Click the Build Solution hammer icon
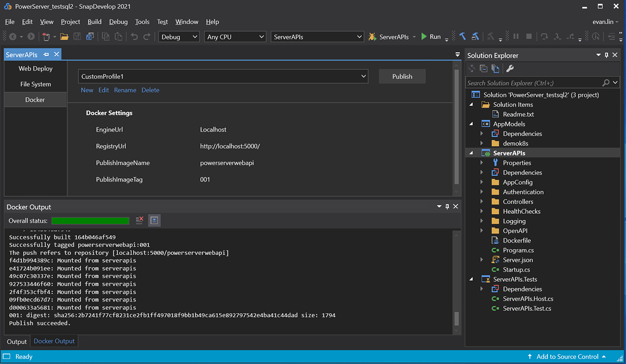Viewport: 626px width, 364px height. pyautogui.click(x=462, y=37)
